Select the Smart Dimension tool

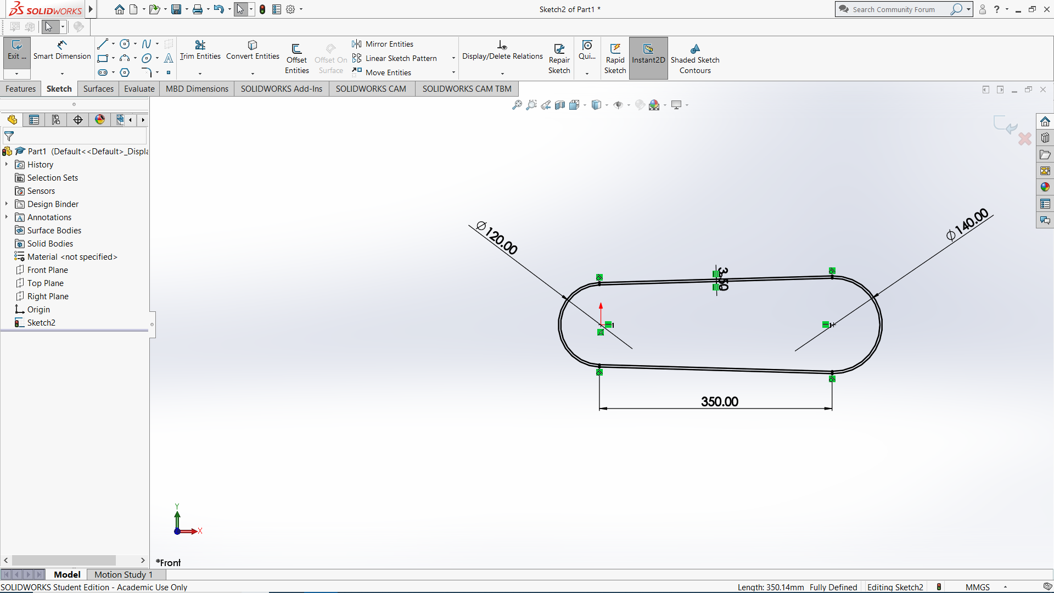coord(61,52)
